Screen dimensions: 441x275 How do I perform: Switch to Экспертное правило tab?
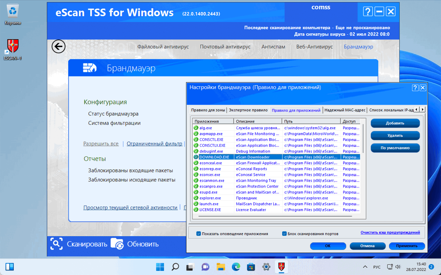[x=248, y=110]
